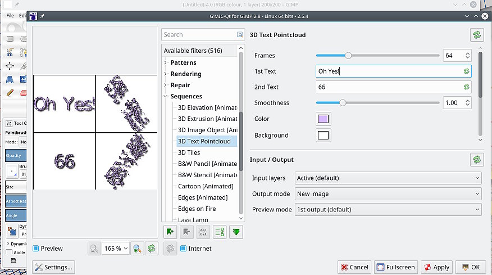Click the brush preview thumbnail in GIMP
Screen dimensions: 492x275
pos(12,172)
